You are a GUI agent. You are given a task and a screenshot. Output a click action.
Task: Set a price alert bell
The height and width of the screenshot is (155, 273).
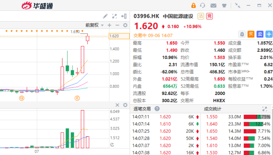(x=242, y=34)
